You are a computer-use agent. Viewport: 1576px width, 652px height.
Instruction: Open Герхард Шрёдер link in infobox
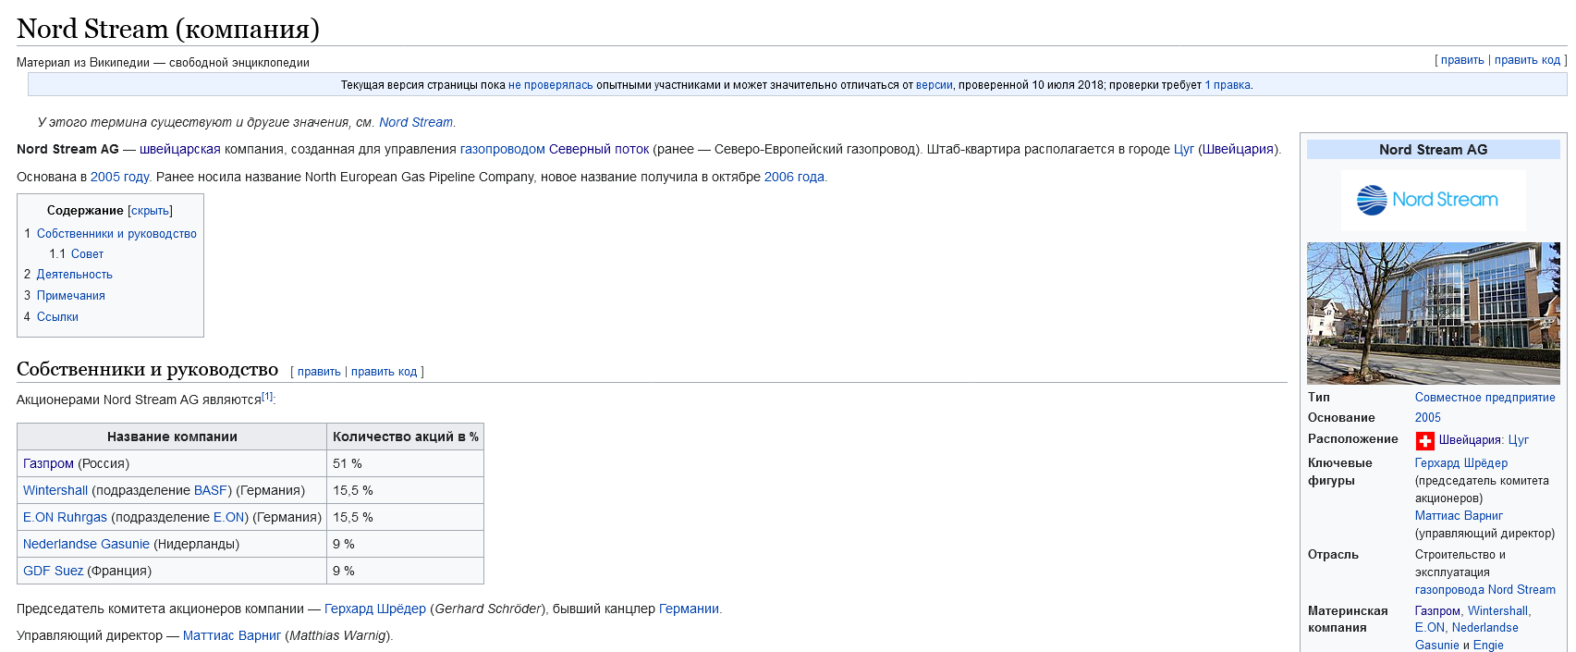[1460, 463]
